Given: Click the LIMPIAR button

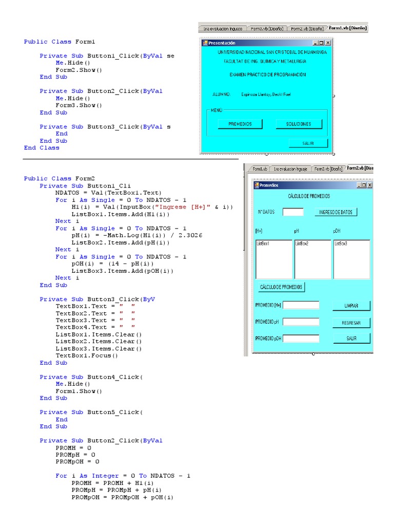Looking at the screenshot, I should [x=351, y=306].
